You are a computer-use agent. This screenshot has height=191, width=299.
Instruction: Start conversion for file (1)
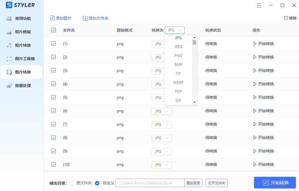point(264,44)
